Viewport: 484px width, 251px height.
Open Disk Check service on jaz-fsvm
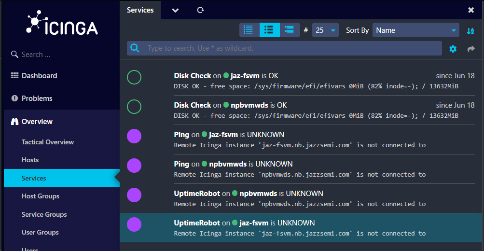(193, 76)
